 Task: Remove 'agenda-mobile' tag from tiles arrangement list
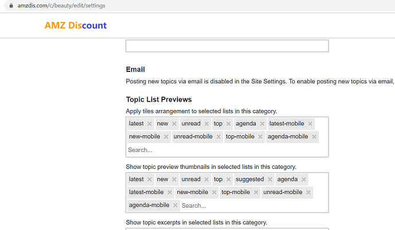[314, 137]
